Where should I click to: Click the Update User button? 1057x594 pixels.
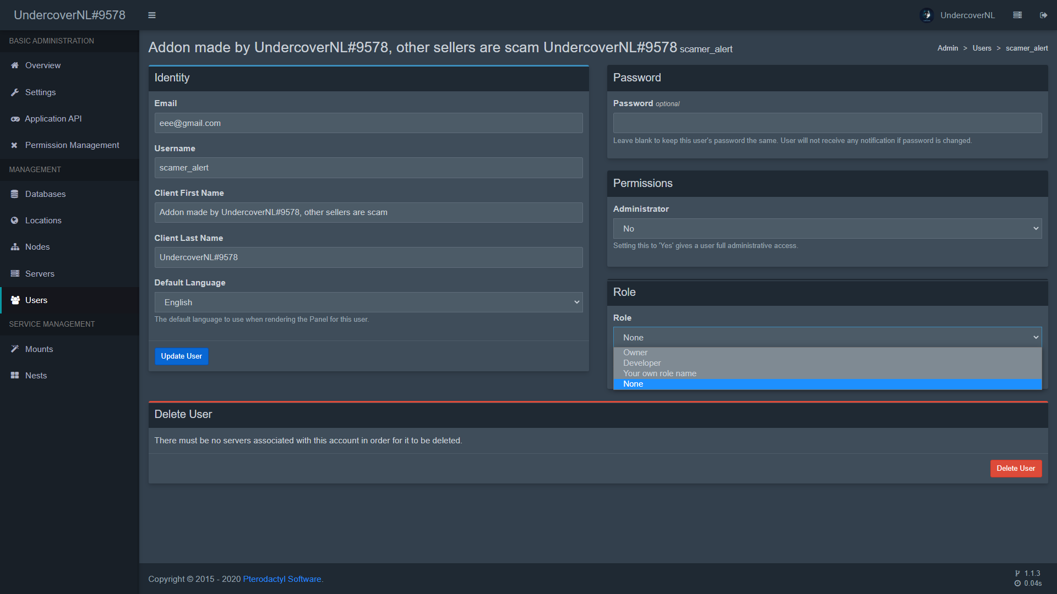coord(181,356)
